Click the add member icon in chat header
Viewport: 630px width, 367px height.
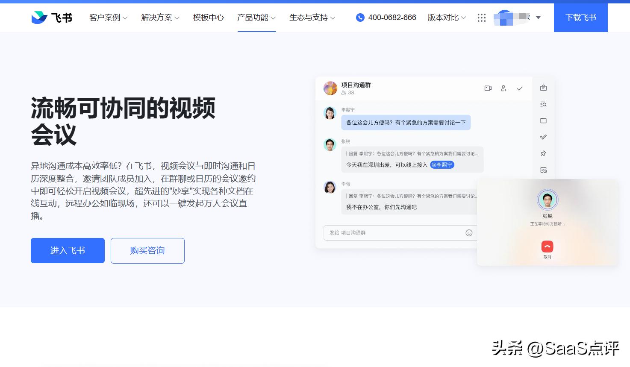[x=504, y=88]
